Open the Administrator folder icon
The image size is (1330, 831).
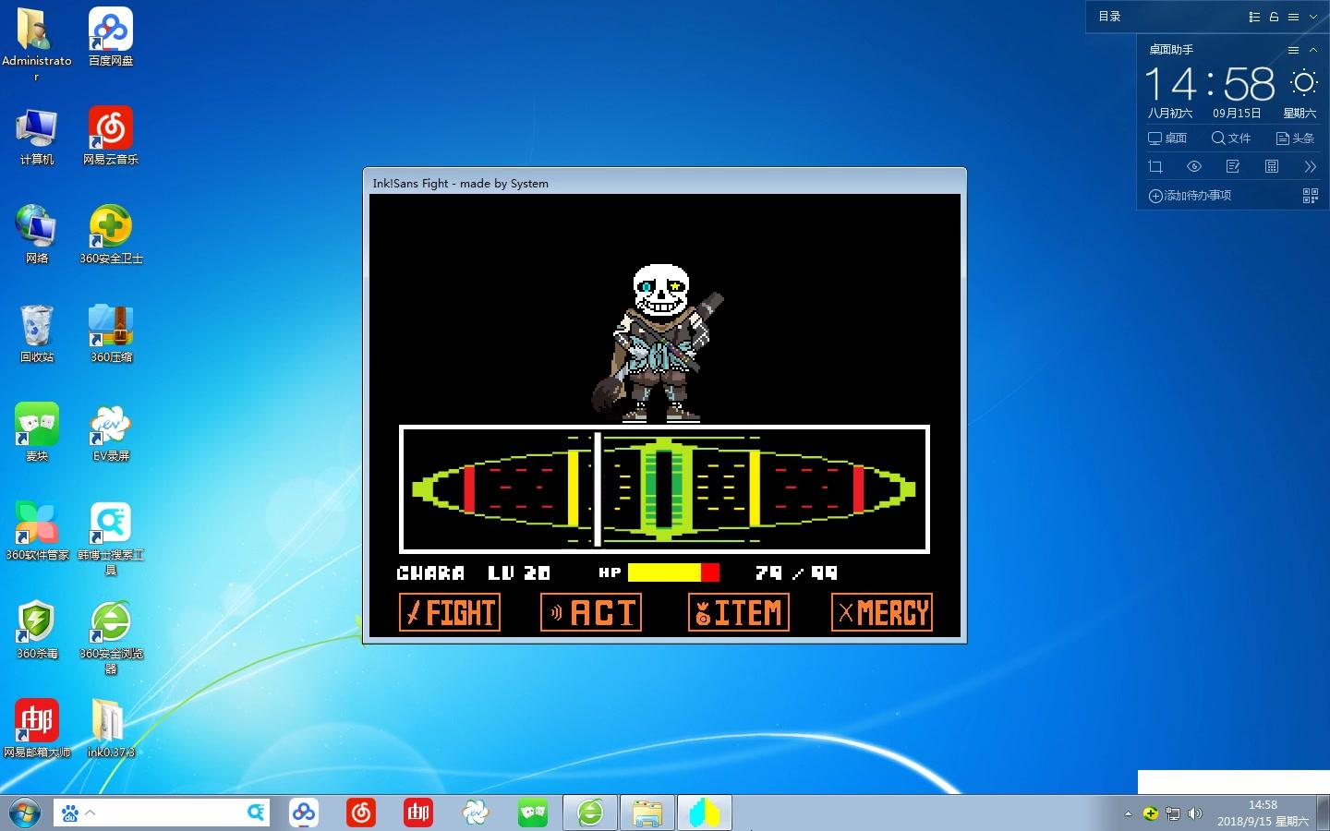click(37, 44)
